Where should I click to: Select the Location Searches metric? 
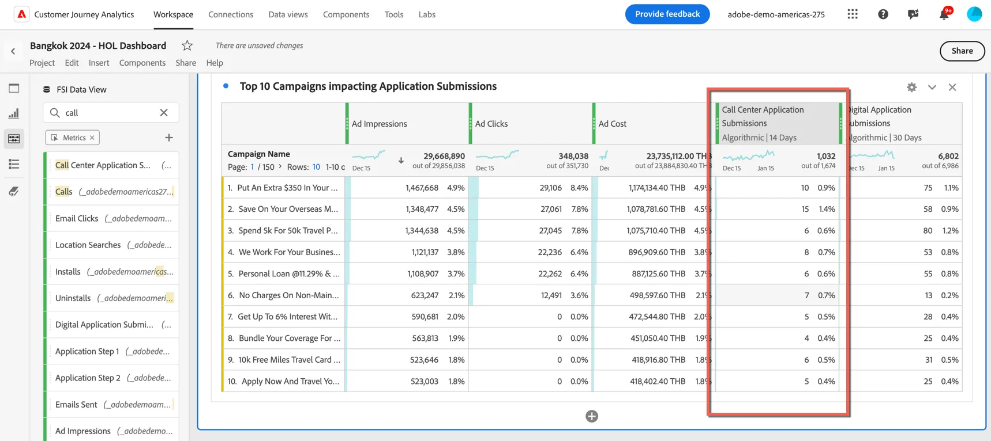click(111, 245)
